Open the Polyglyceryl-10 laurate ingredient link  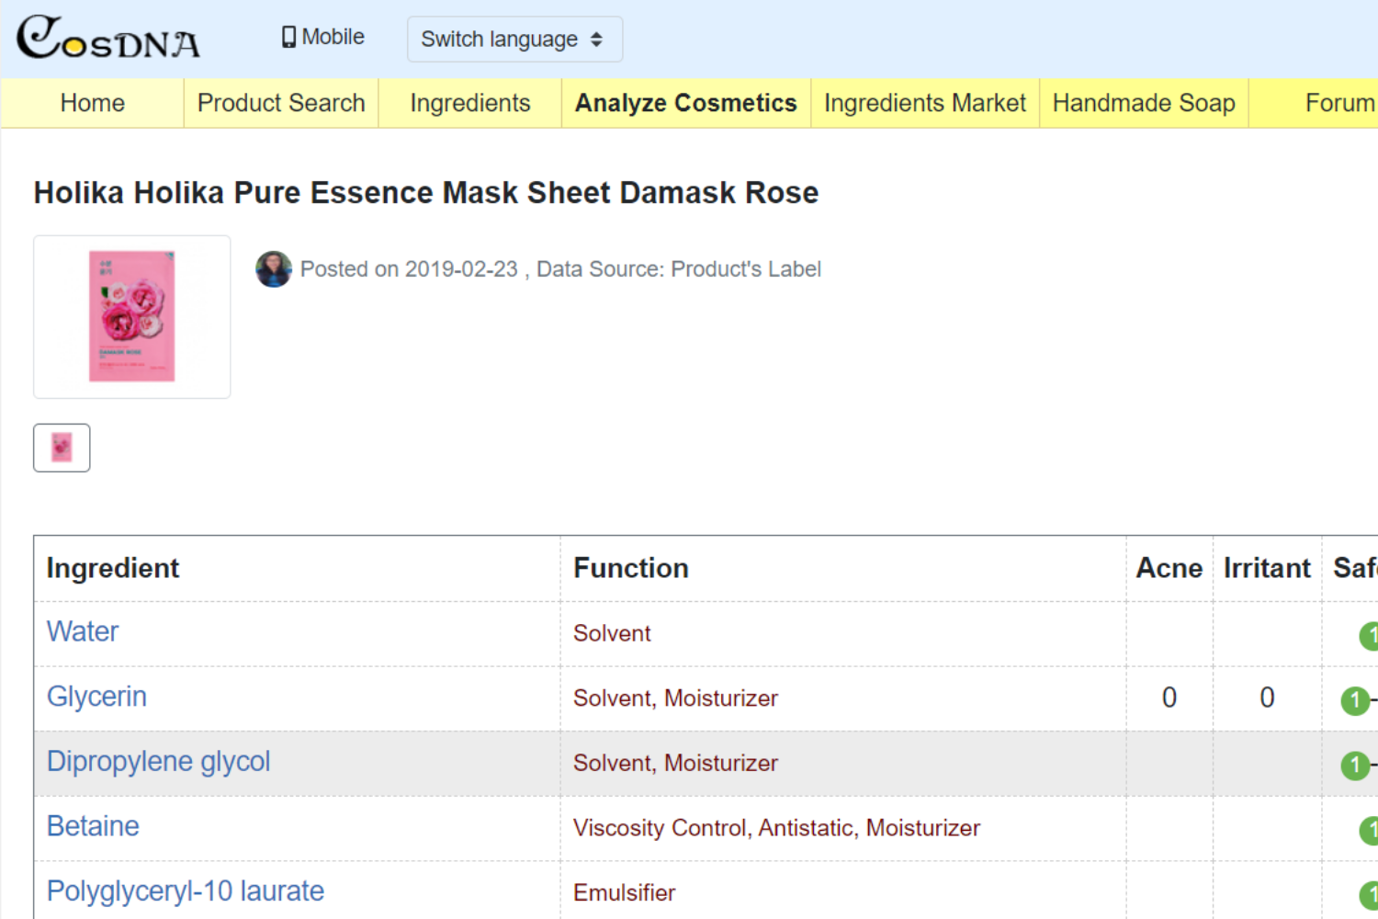point(186,891)
